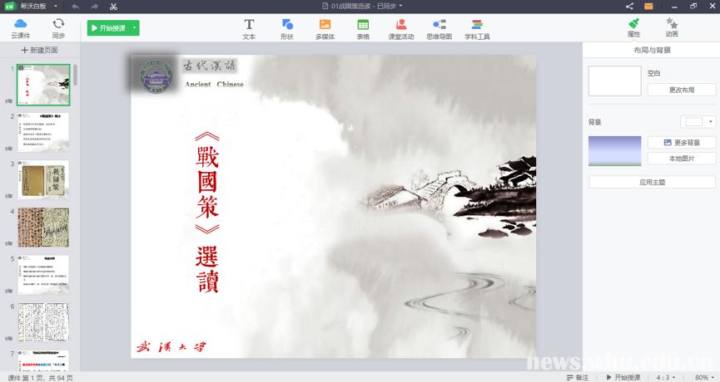Open the 学科工具 subject tools

(x=477, y=29)
